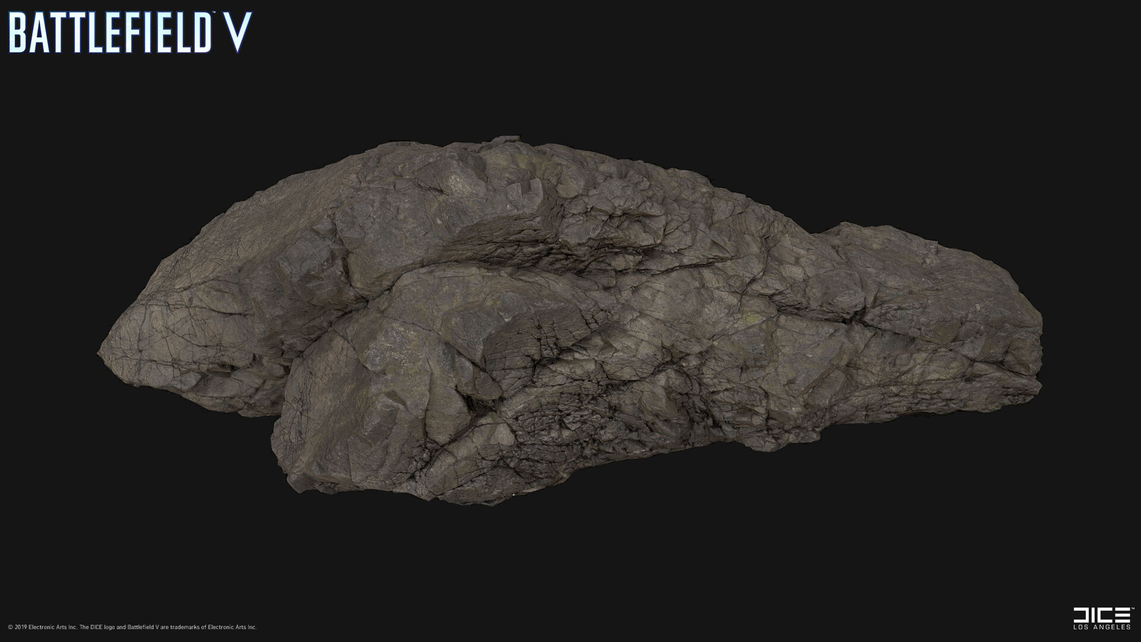Click the word BATTLEFIELD in the title

coord(110,33)
